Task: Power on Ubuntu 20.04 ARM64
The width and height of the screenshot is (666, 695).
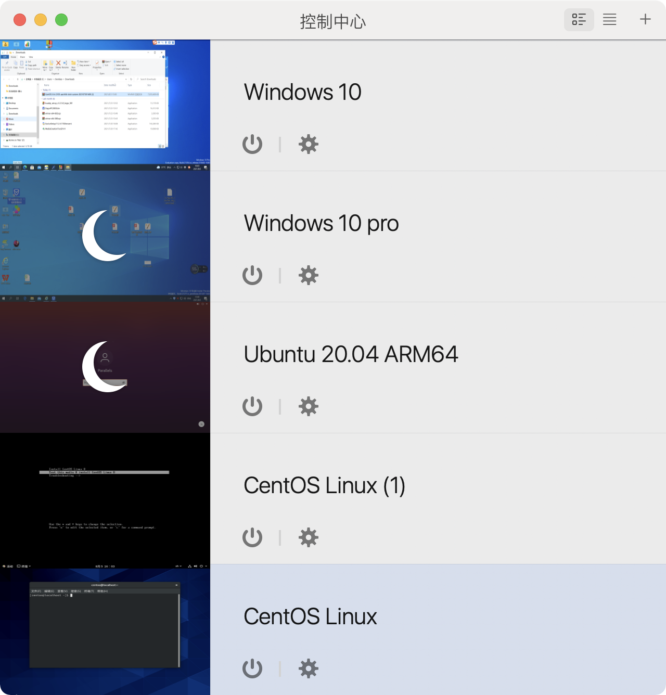Action: (252, 406)
